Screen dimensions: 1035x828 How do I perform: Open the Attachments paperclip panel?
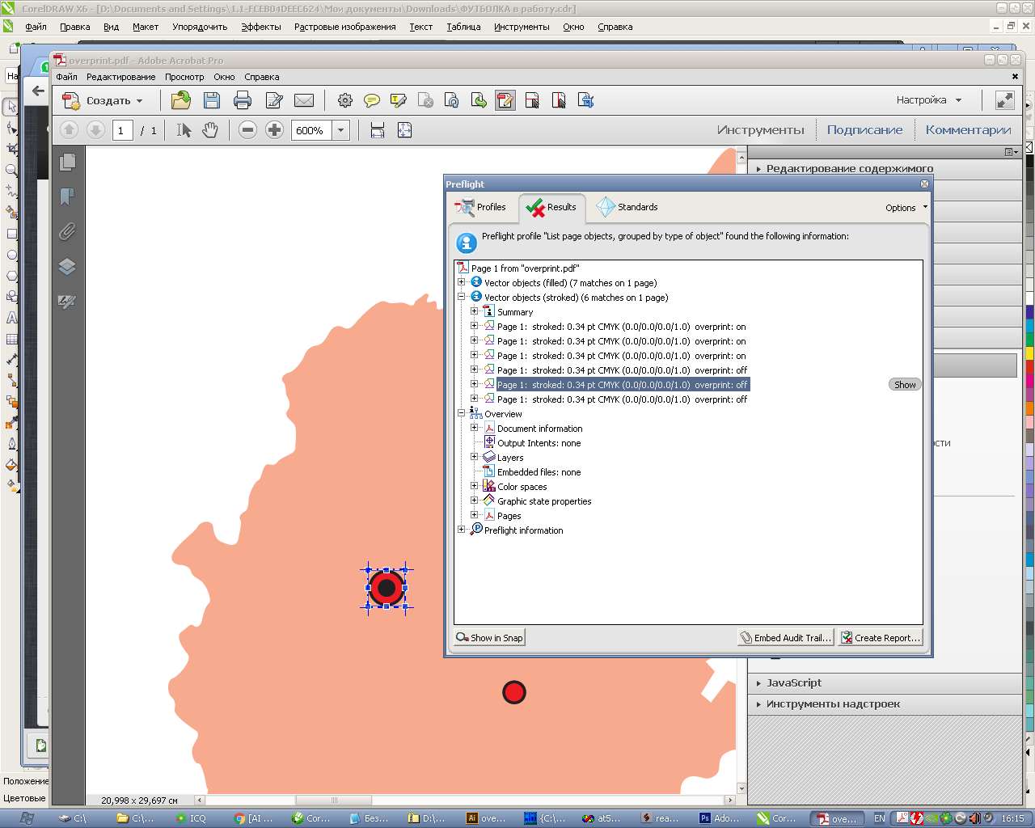coord(67,232)
